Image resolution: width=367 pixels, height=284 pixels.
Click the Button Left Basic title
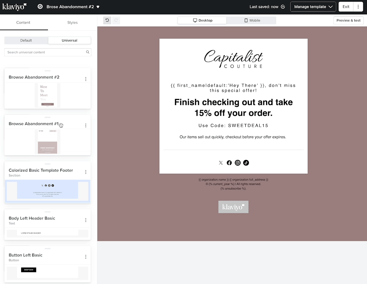click(x=26, y=255)
